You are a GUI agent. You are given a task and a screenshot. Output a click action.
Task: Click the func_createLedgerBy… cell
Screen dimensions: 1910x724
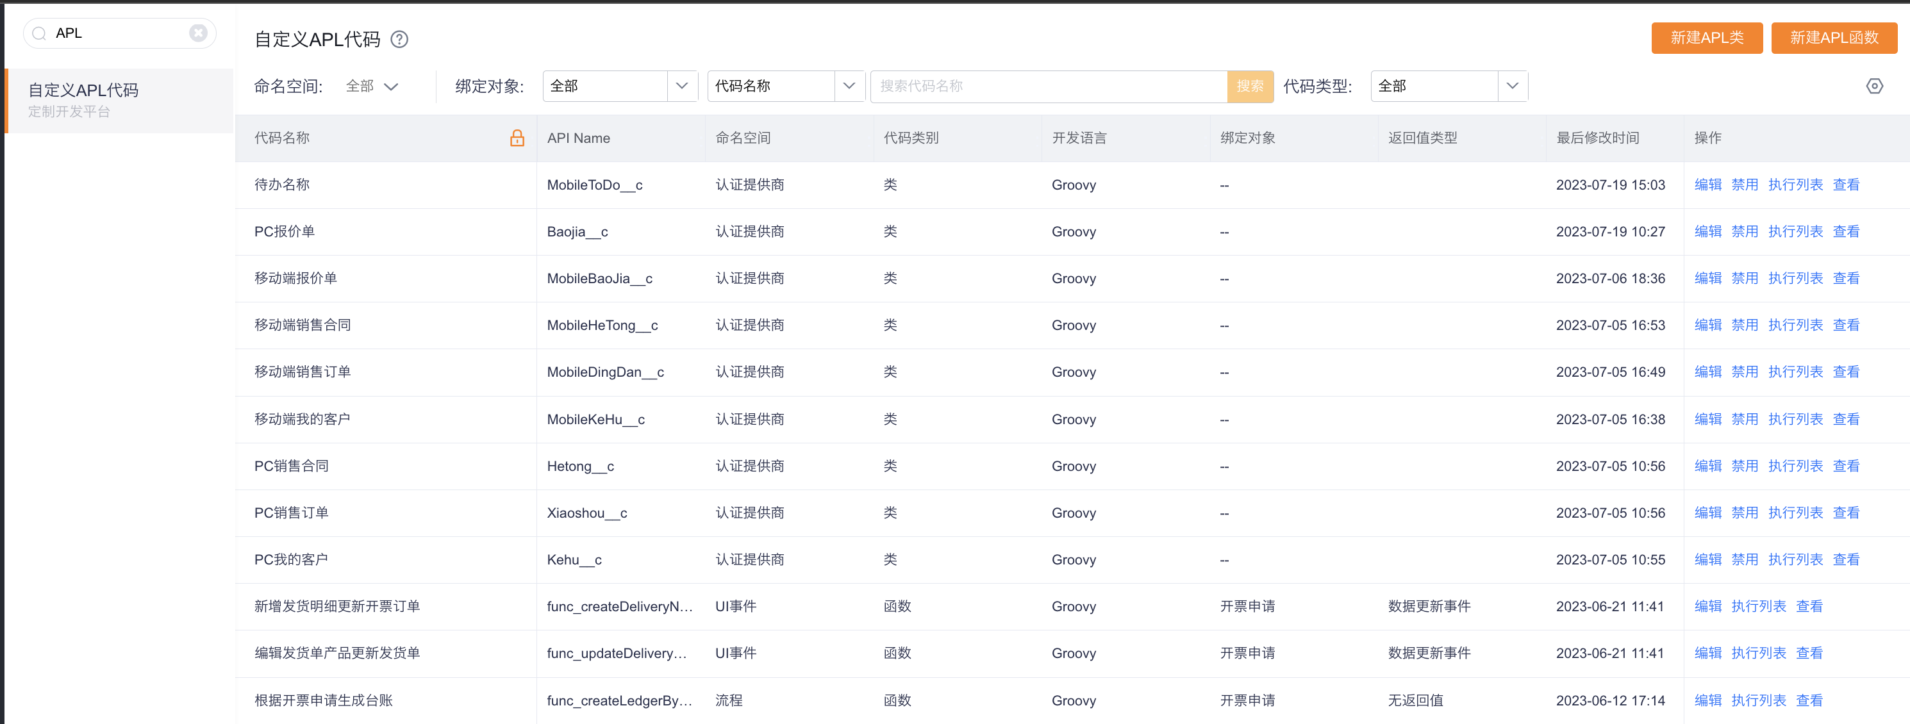pyautogui.click(x=620, y=700)
